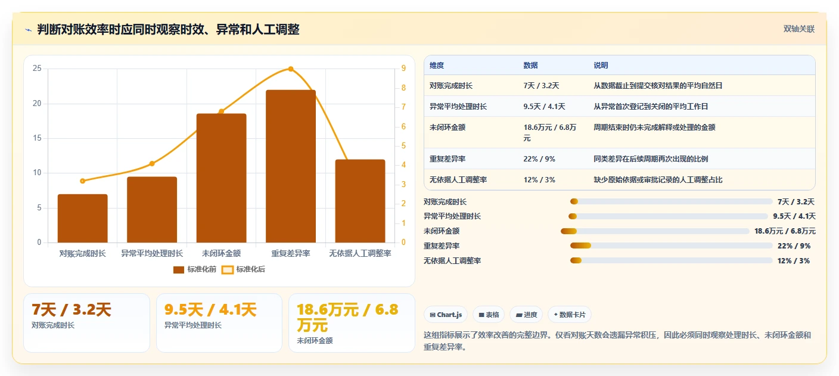
Task: Click the line peak point above 重复差异率
Action: [x=291, y=69]
